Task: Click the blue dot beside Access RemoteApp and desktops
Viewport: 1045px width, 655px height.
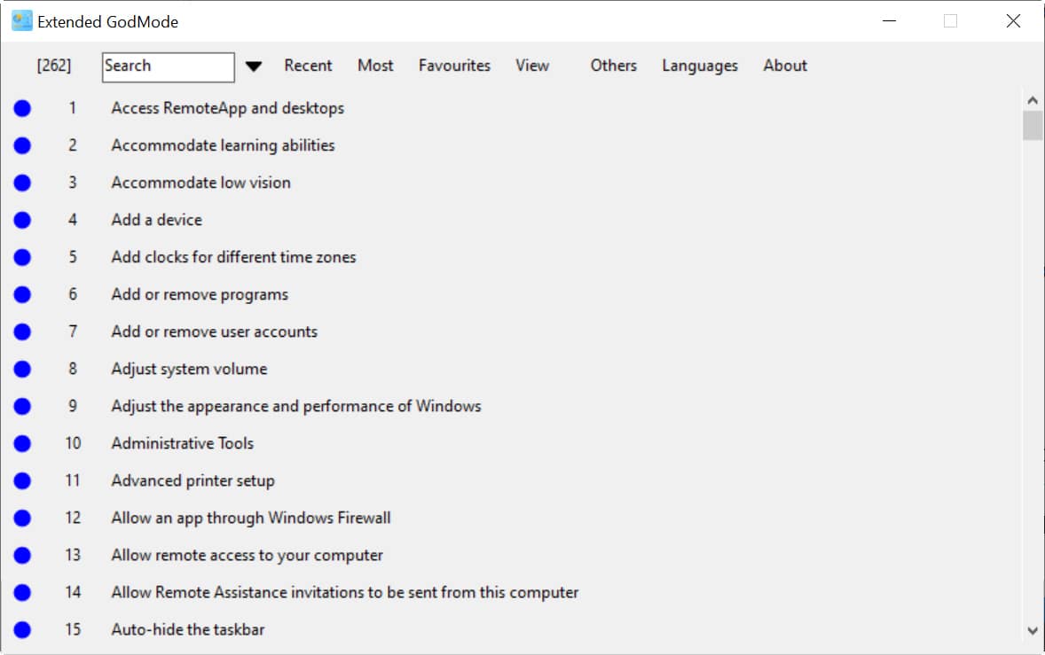Action: (x=22, y=108)
